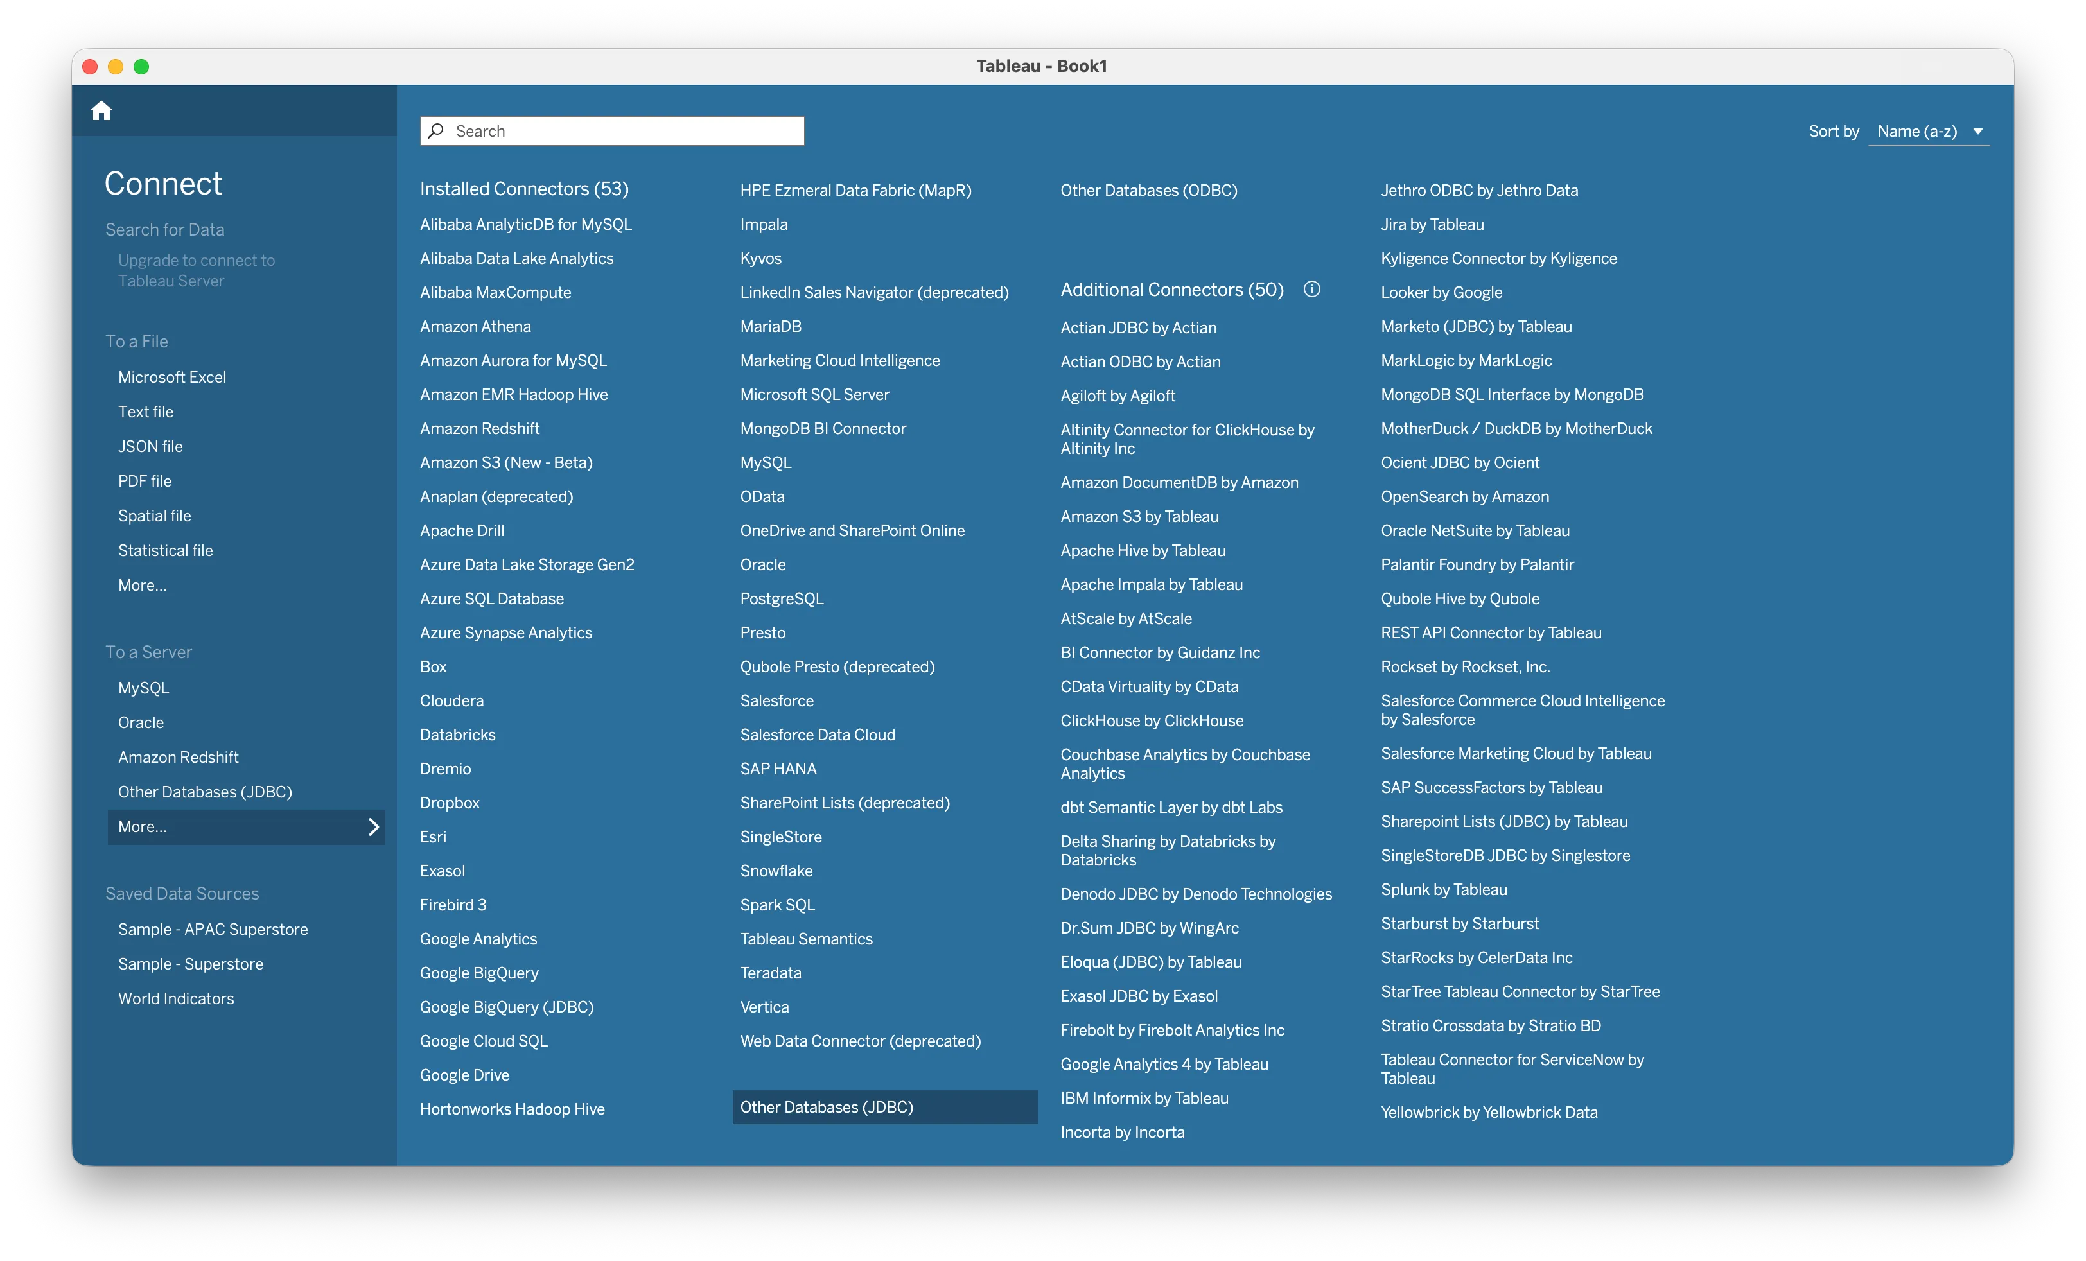Image resolution: width=2086 pixels, height=1261 pixels.
Task: Select Google Analytics 4 by Tableau
Action: [x=1164, y=1064]
